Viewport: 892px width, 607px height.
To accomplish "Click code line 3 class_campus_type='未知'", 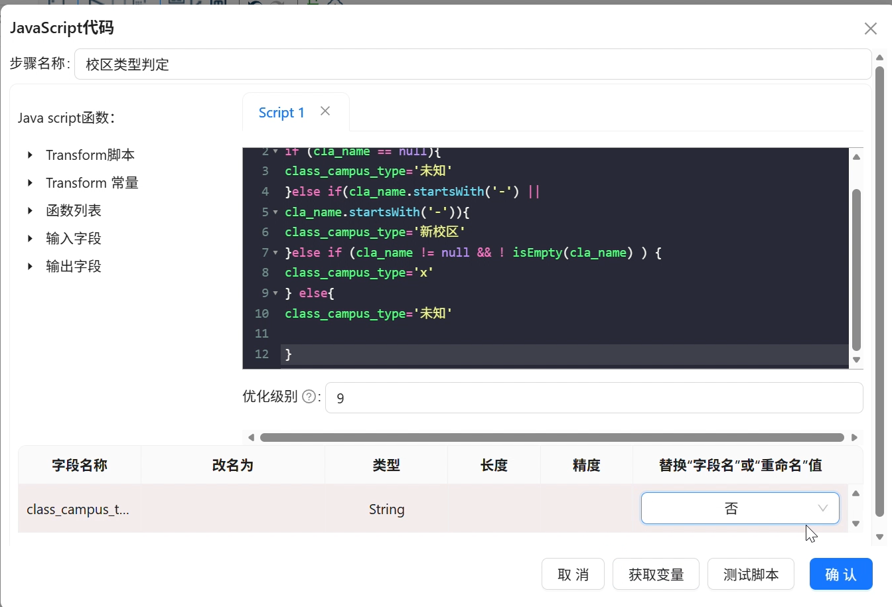I will 368,171.
